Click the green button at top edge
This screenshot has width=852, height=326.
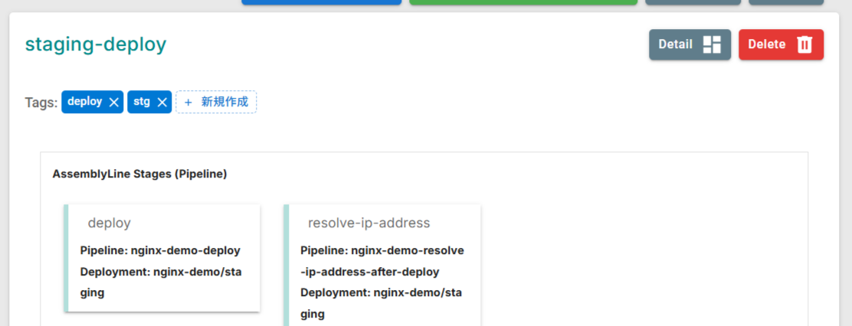[x=523, y=2]
